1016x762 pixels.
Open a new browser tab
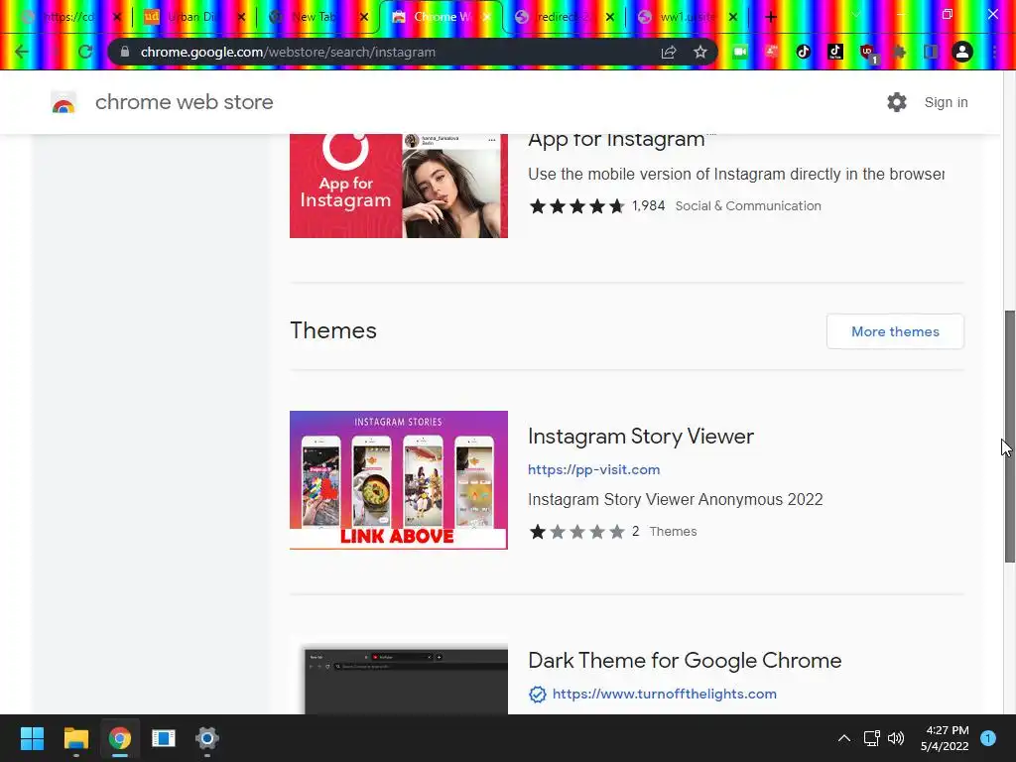[x=770, y=18]
